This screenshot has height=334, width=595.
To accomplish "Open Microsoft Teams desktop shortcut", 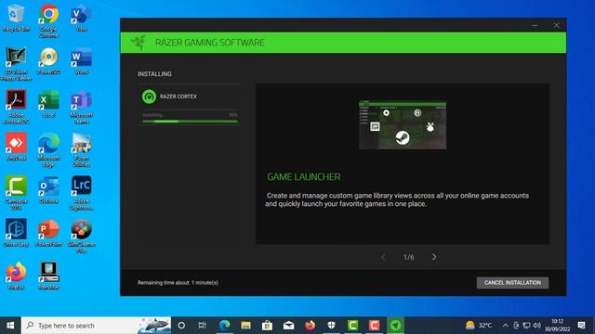I will pos(81,107).
